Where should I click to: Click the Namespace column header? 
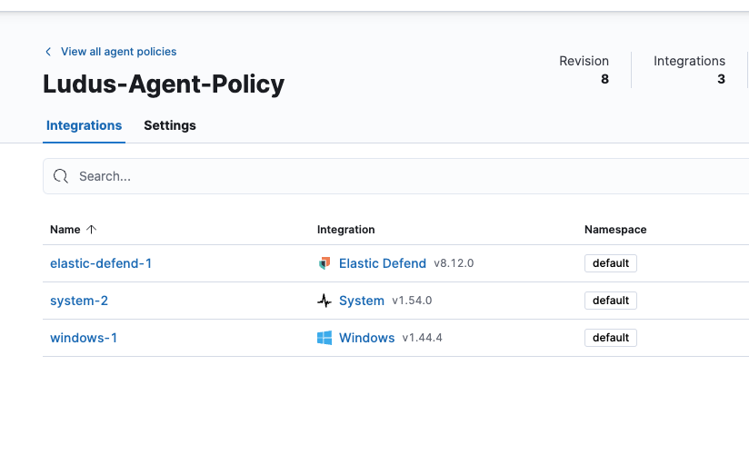[x=615, y=230]
